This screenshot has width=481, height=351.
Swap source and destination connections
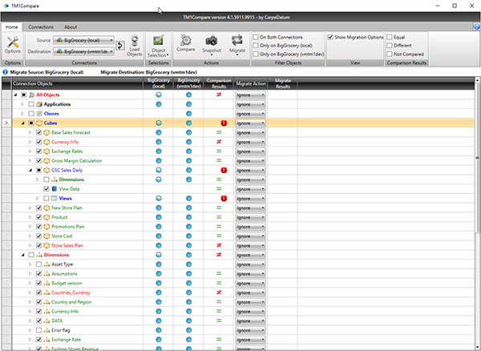[x=120, y=46]
